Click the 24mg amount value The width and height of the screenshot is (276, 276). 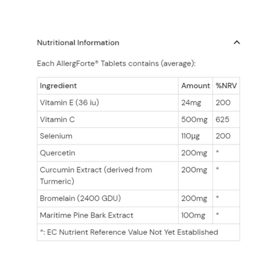pos(191,103)
